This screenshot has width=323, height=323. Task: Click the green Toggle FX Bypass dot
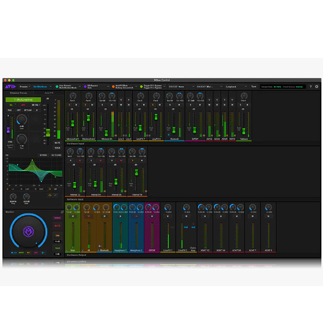click(141, 87)
